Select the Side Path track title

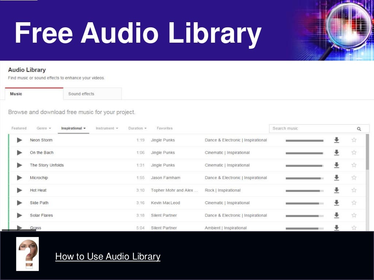tap(39, 203)
